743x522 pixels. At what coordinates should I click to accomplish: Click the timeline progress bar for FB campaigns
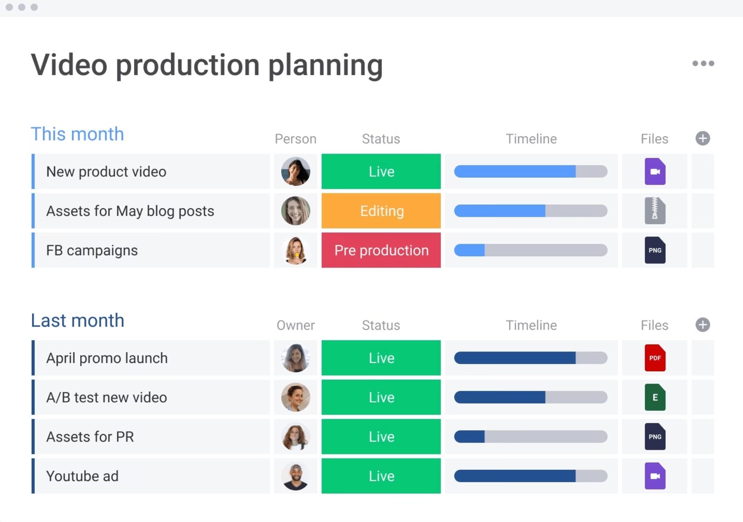click(x=531, y=250)
